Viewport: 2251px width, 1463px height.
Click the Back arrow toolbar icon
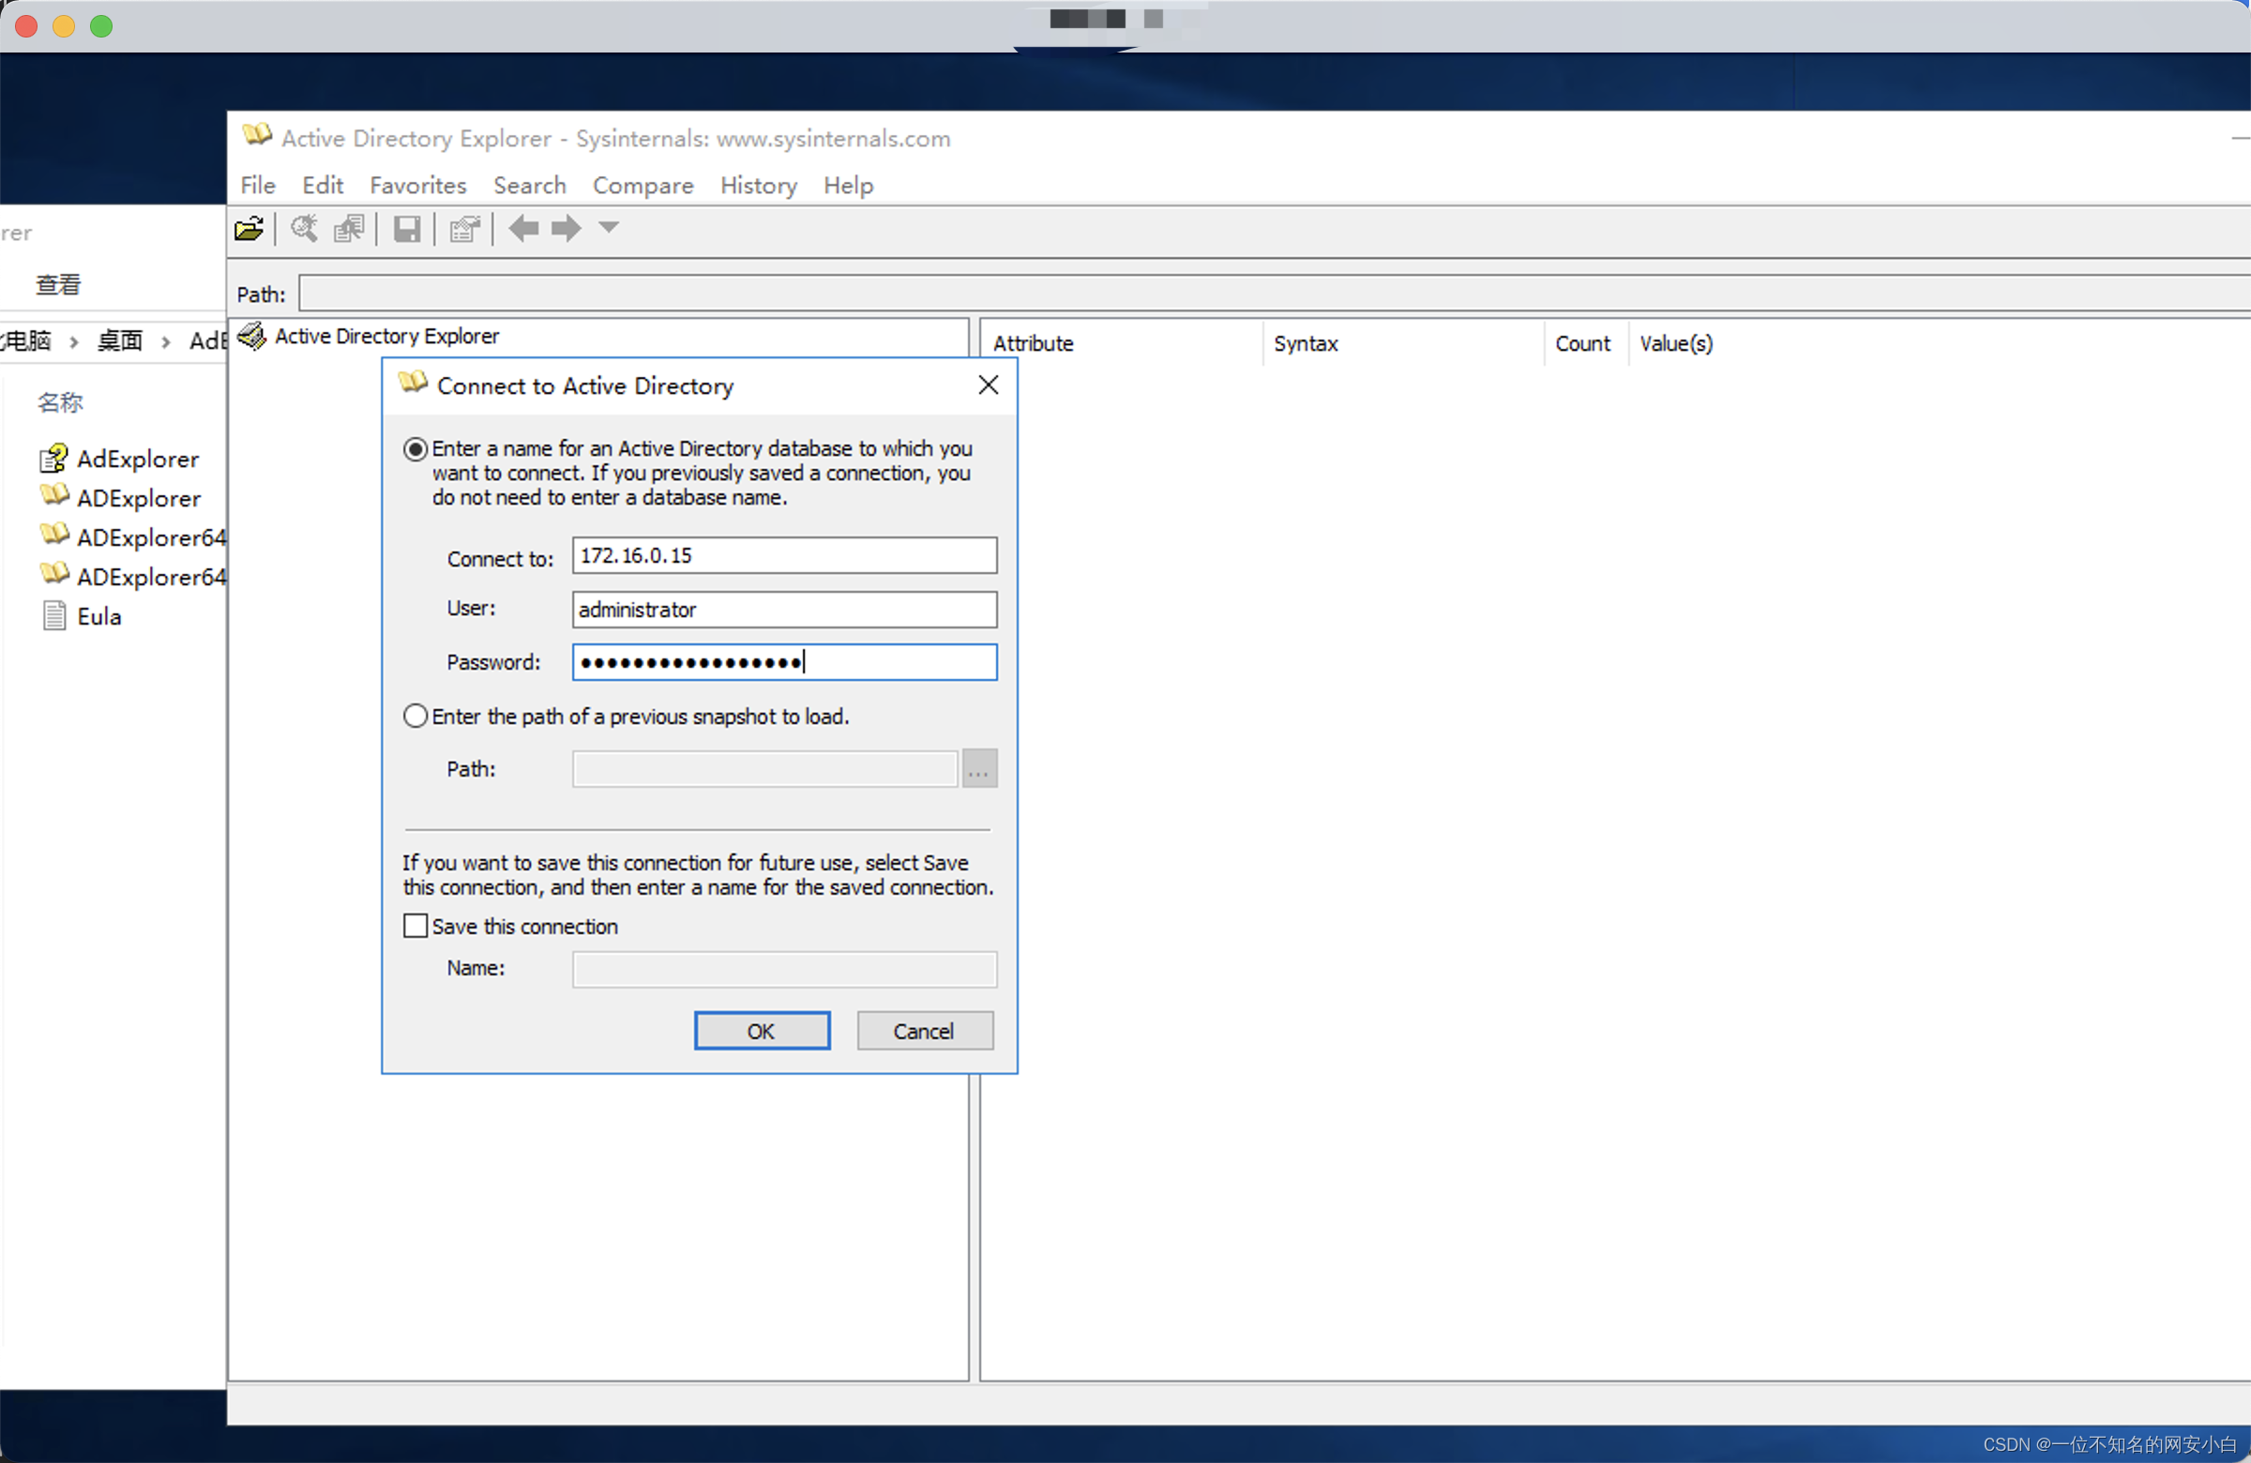[523, 228]
